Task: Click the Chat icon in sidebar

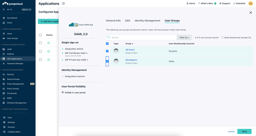Action: coord(4,117)
